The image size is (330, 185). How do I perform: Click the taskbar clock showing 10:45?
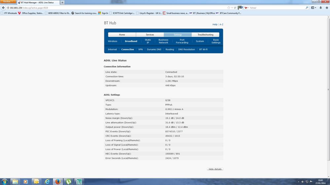[320, 182]
